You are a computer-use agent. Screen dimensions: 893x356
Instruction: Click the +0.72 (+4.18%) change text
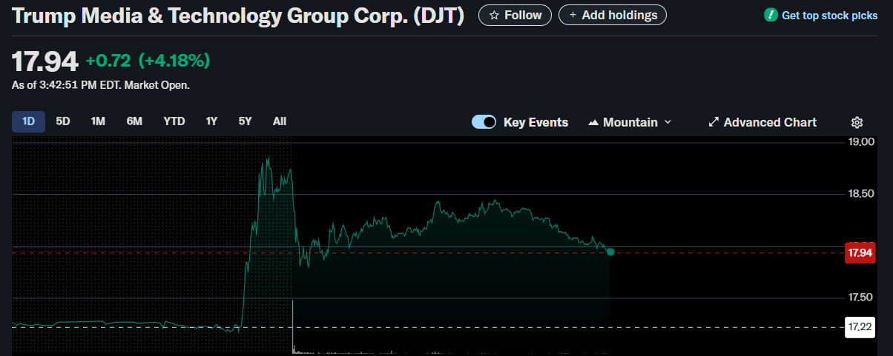pyautogui.click(x=148, y=61)
